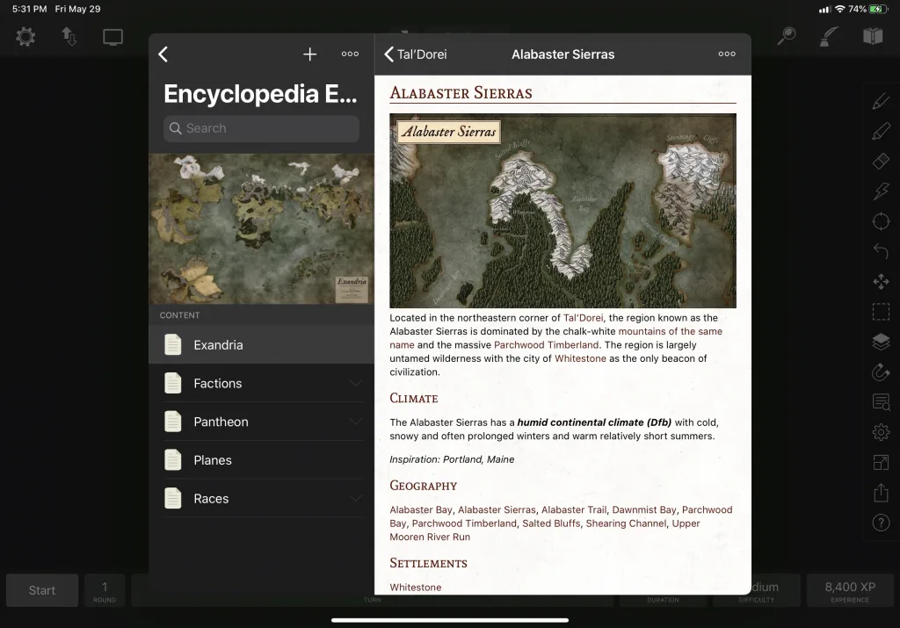Open the help question mark icon

tap(881, 523)
